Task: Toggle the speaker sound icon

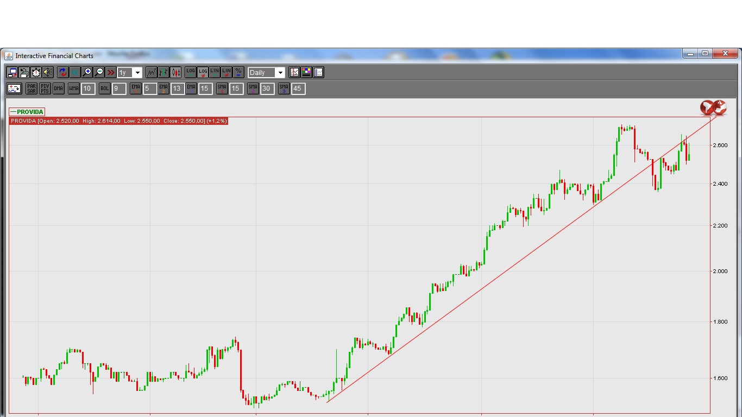Action: (48, 72)
